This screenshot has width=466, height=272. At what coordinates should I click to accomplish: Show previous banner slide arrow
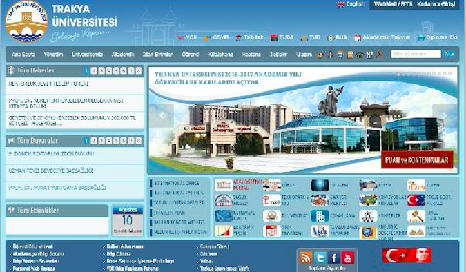pyautogui.click(x=162, y=116)
